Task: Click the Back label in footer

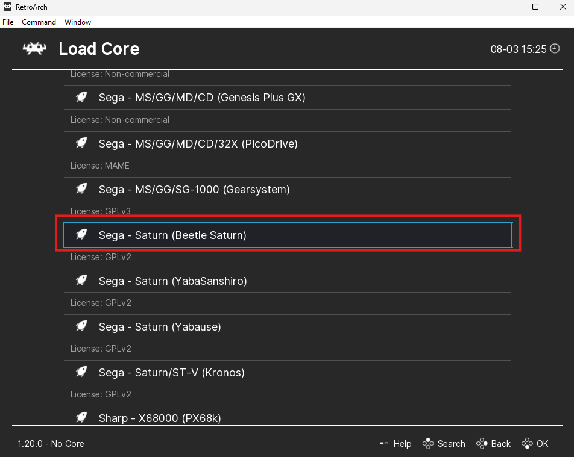Action: [501, 444]
